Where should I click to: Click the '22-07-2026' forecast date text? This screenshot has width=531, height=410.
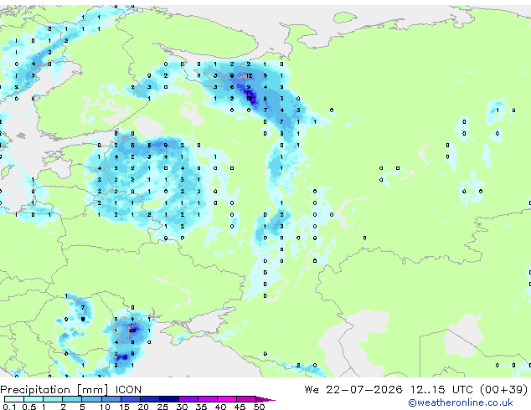(364, 390)
